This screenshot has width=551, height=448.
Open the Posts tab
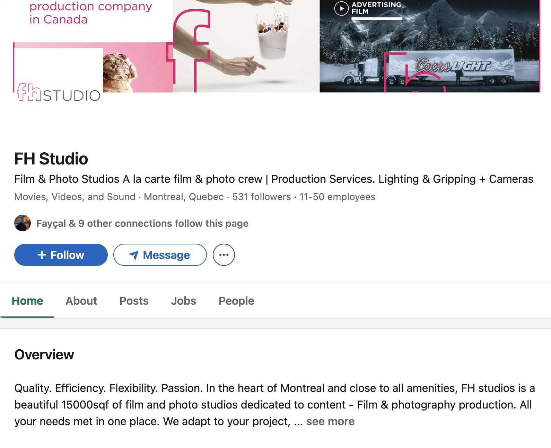(x=134, y=301)
